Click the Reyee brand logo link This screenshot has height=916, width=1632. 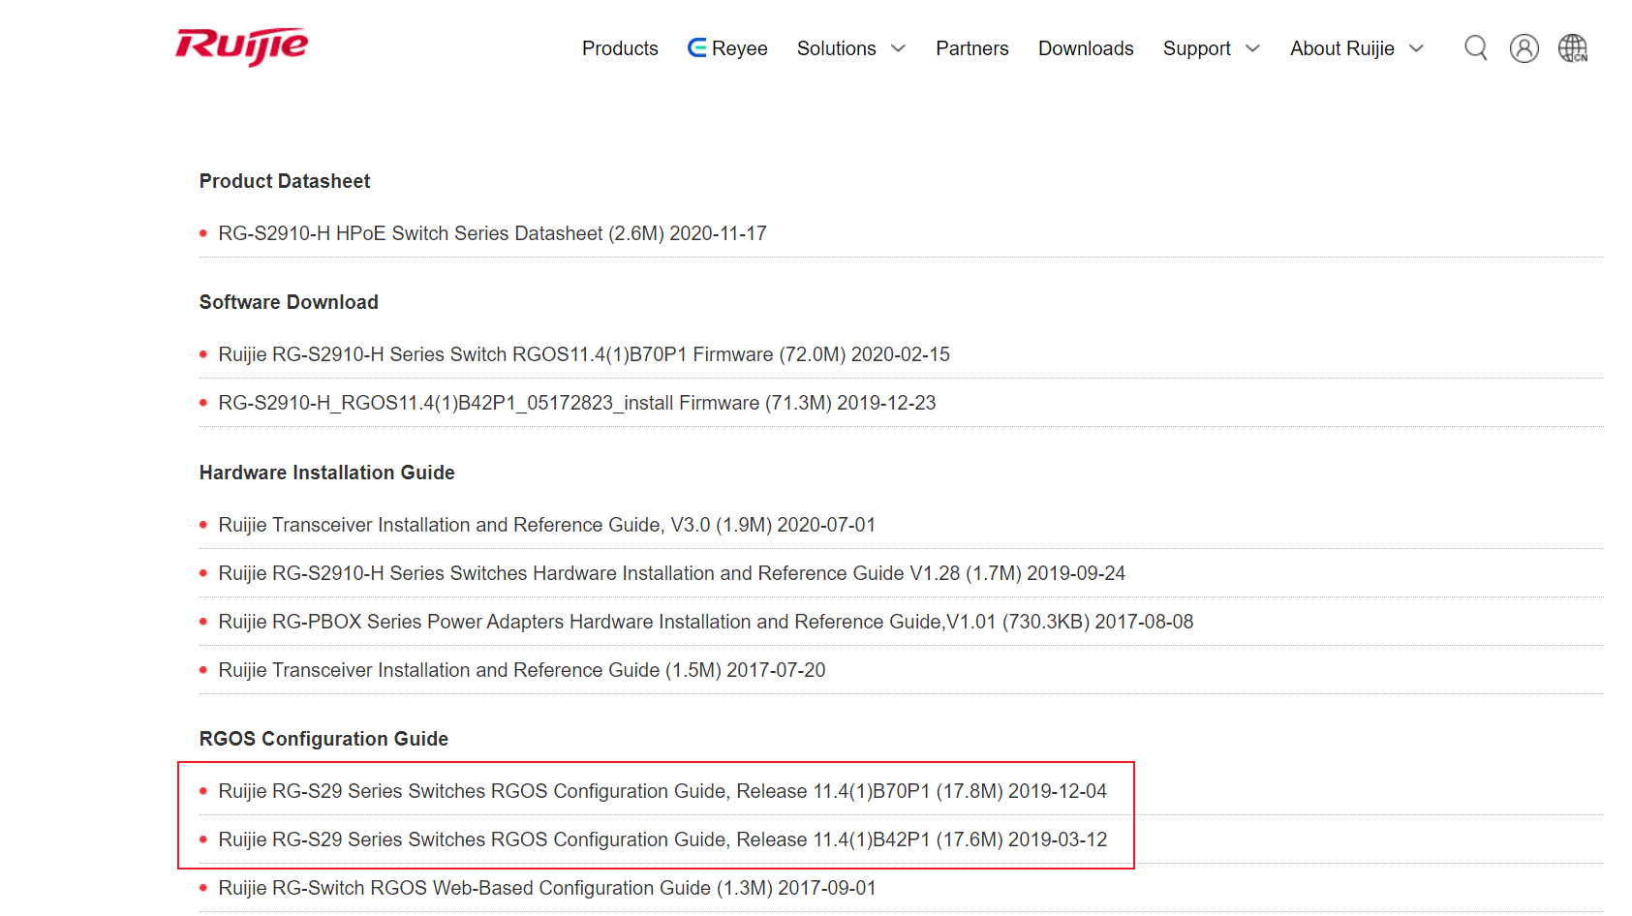tap(727, 48)
